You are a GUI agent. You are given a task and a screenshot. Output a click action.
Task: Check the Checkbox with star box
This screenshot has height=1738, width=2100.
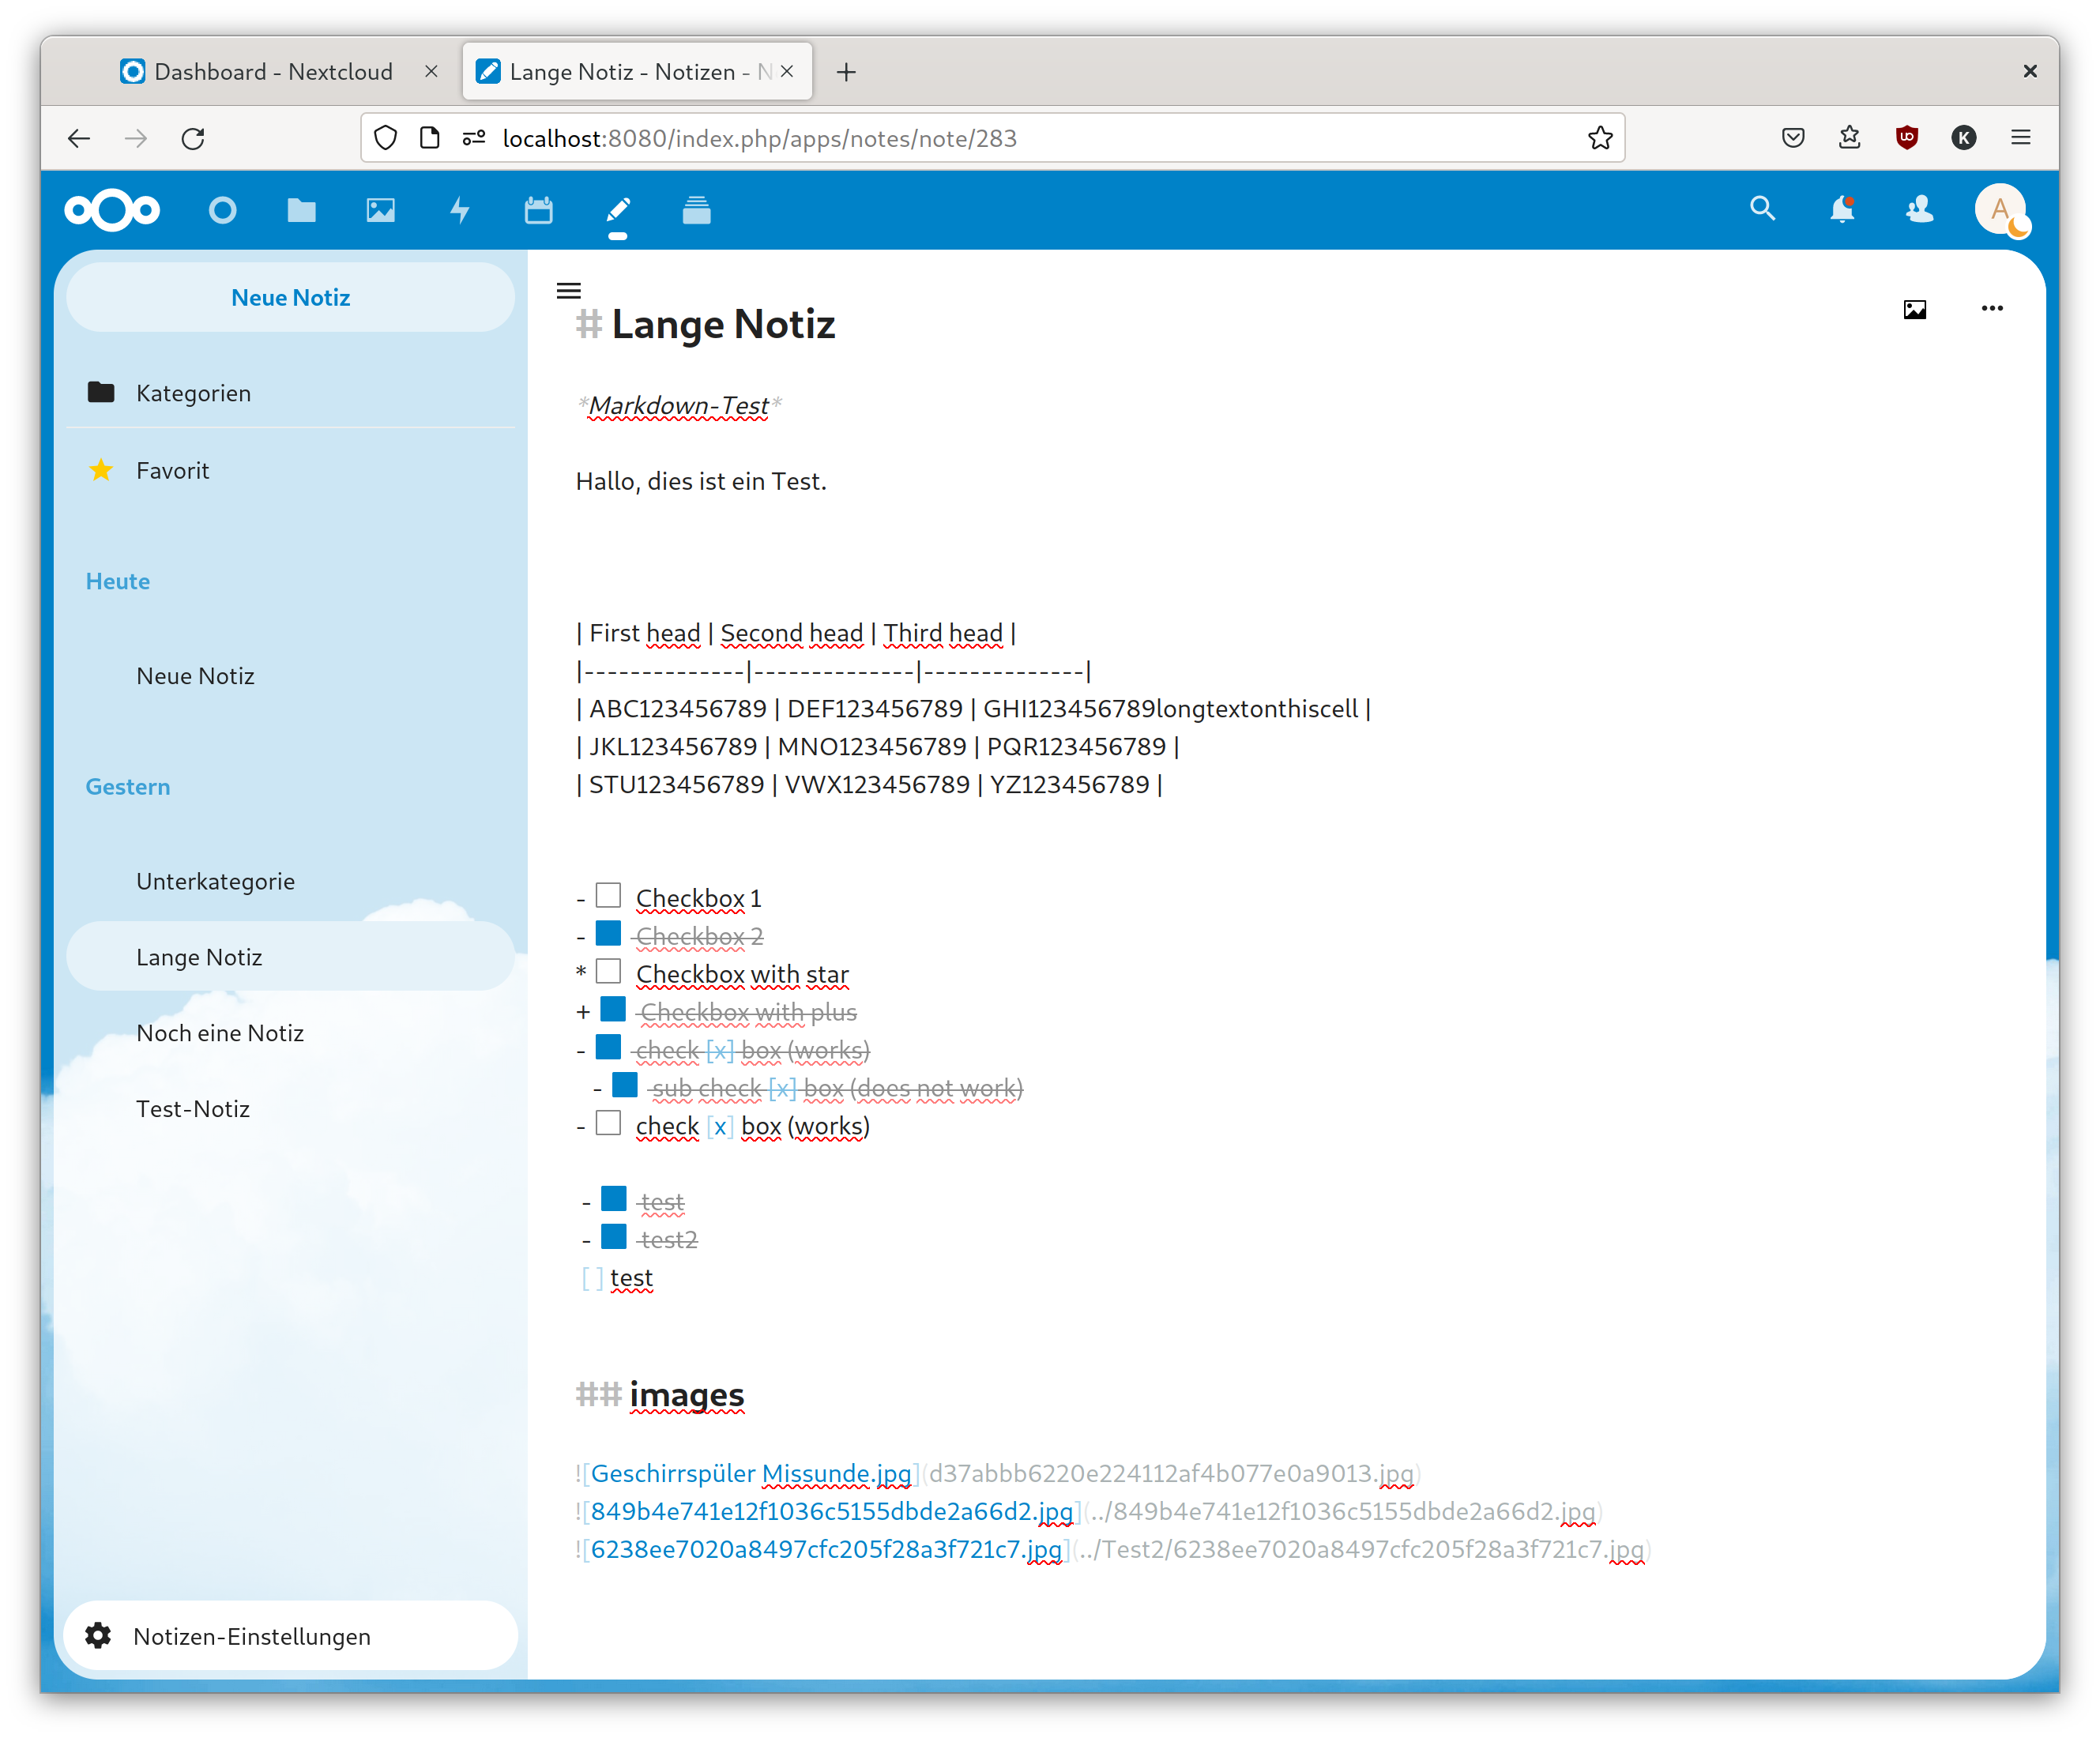pos(608,971)
